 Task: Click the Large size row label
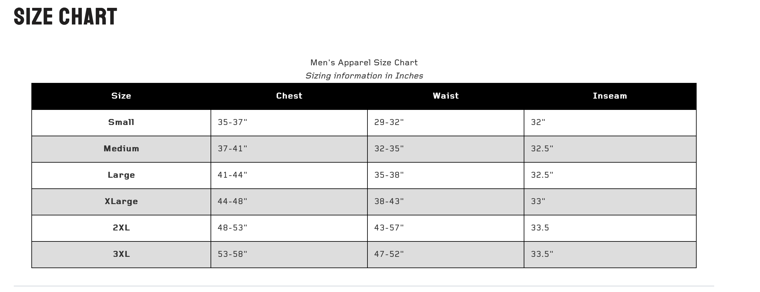[x=121, y=175]
